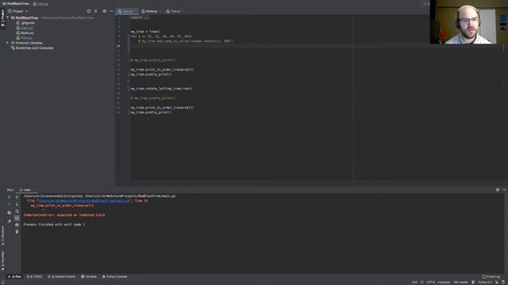
Task: Switch to Tree.py editor tab
Action: point(175,11)
